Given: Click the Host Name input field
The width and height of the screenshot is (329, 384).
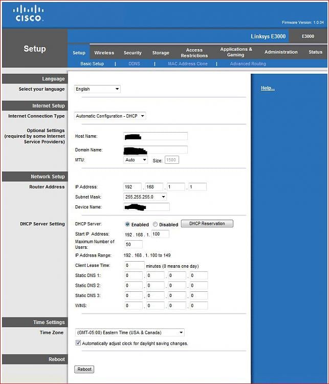Looking at the screenshot, I should pyautogui.click(x=156, y=136).
